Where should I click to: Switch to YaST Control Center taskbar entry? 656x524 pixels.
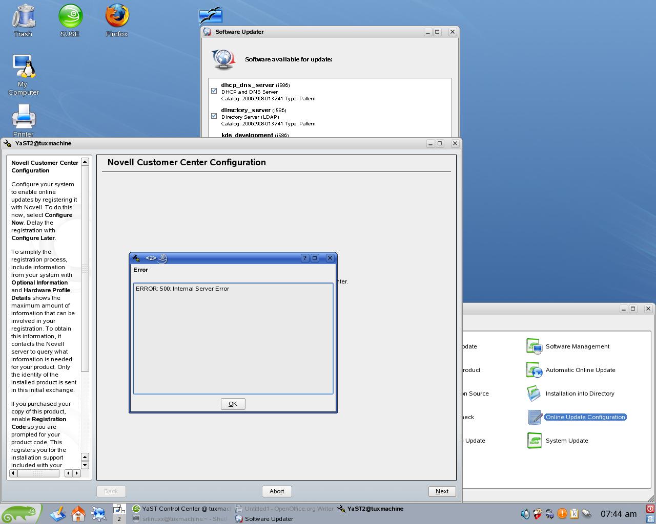(x=181, y=509)
